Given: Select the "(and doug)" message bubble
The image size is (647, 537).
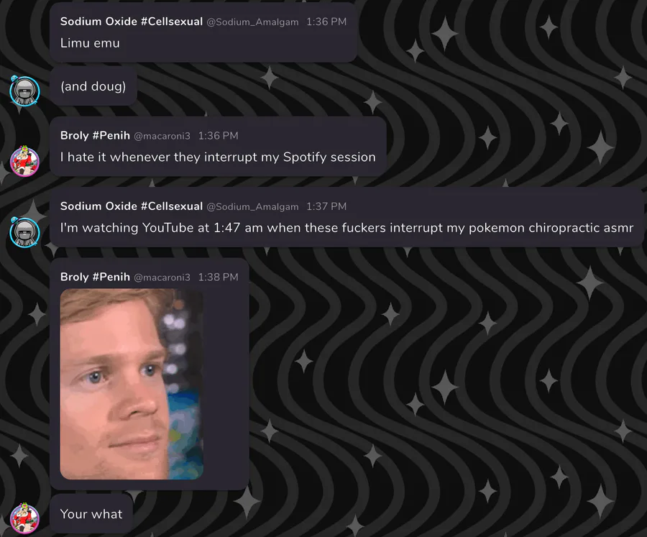Looking at the screenshot, I should click(x=93, y=86).
